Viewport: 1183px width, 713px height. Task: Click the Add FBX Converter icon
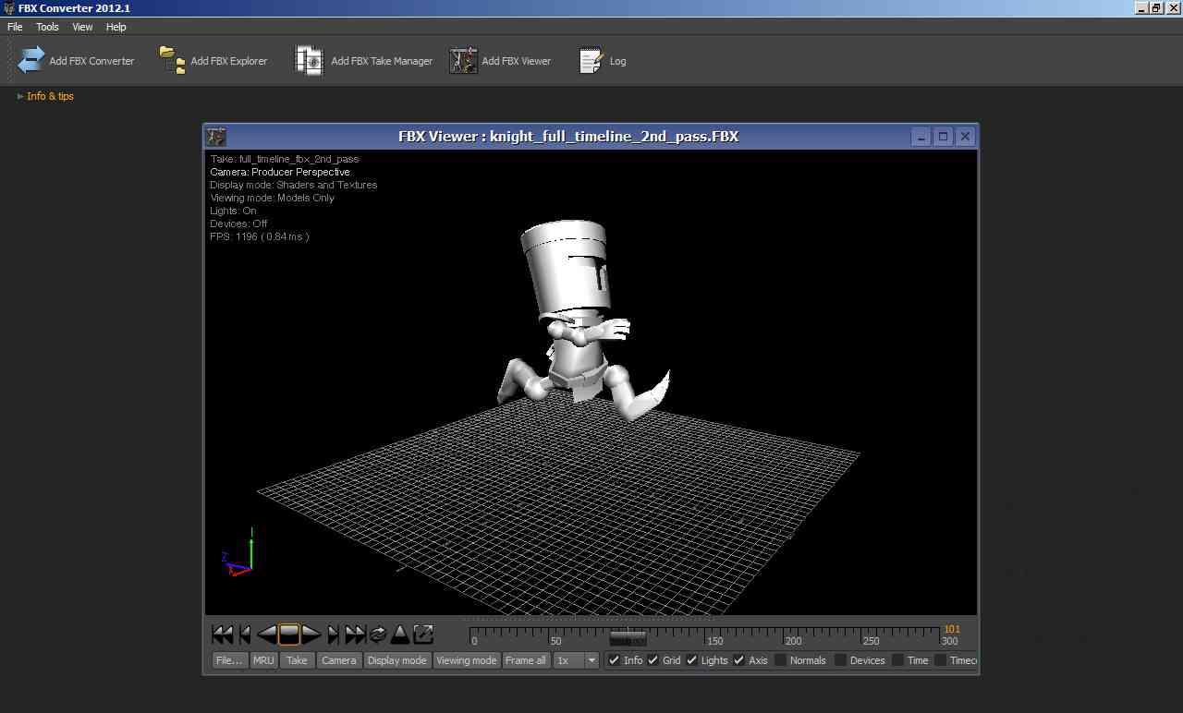[31, 60]
